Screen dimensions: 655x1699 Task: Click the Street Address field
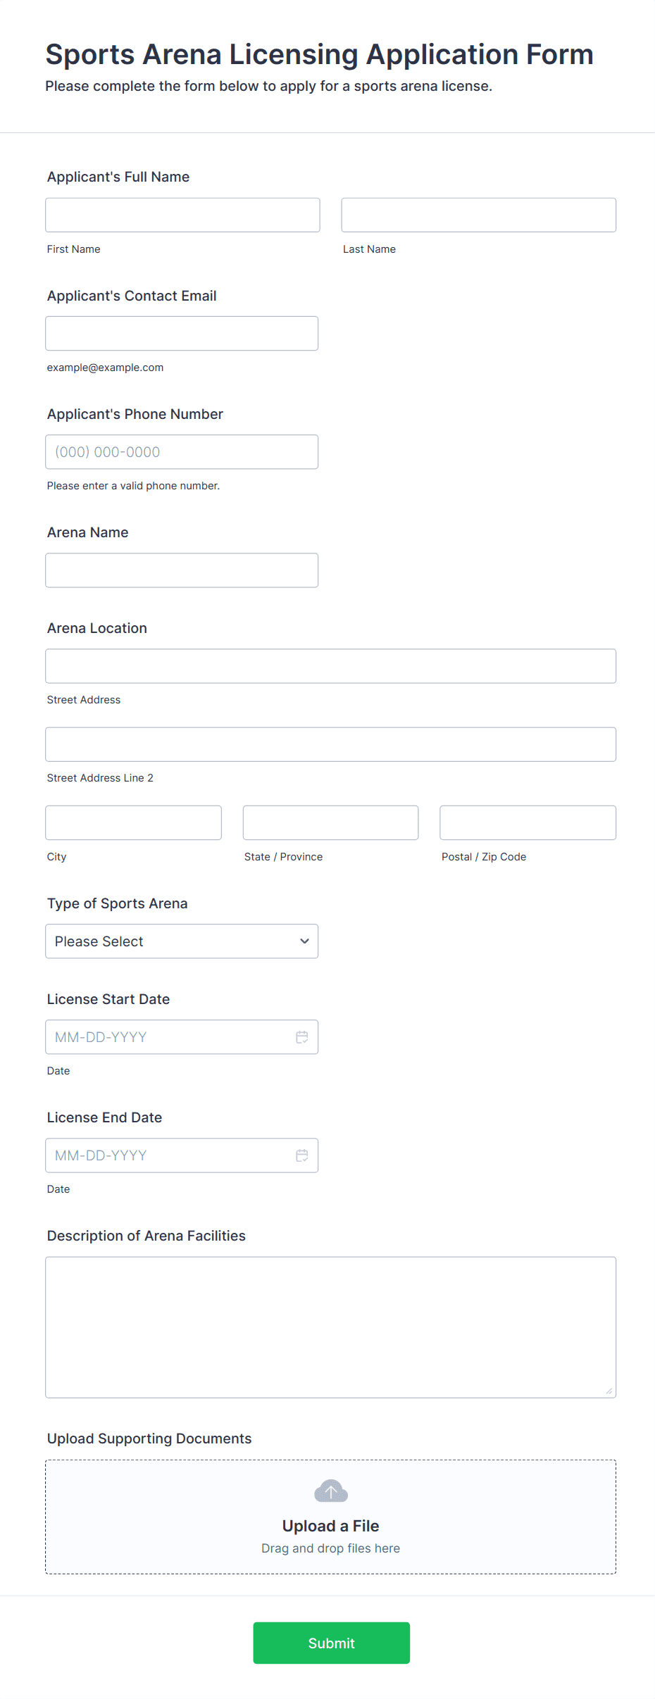click(330, 666)
